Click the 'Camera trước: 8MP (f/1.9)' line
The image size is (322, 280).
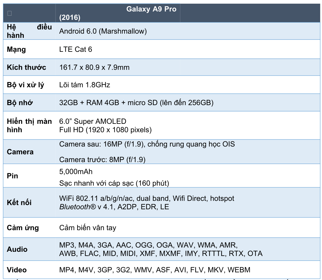coord(102,160)
